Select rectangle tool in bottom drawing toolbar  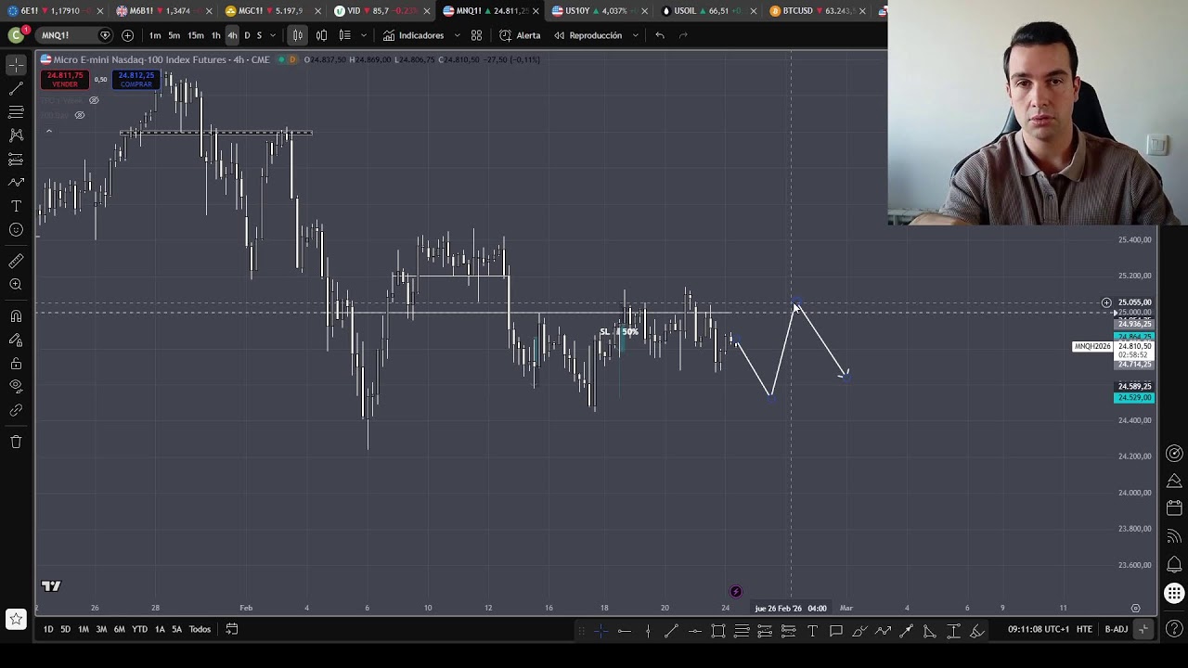(718, 632)
